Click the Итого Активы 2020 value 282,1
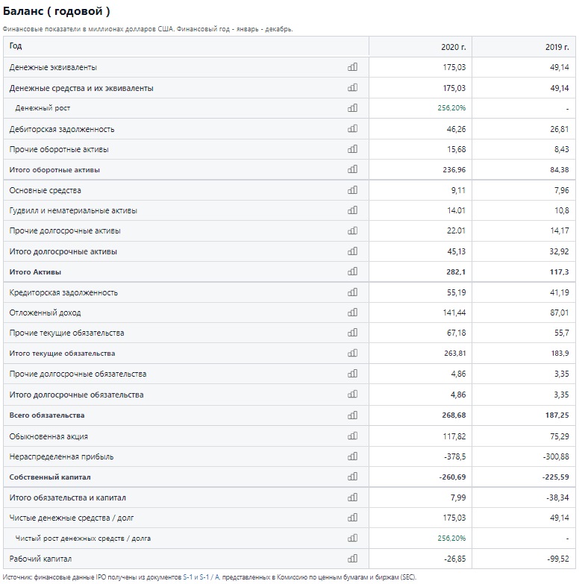 point(456,271)
